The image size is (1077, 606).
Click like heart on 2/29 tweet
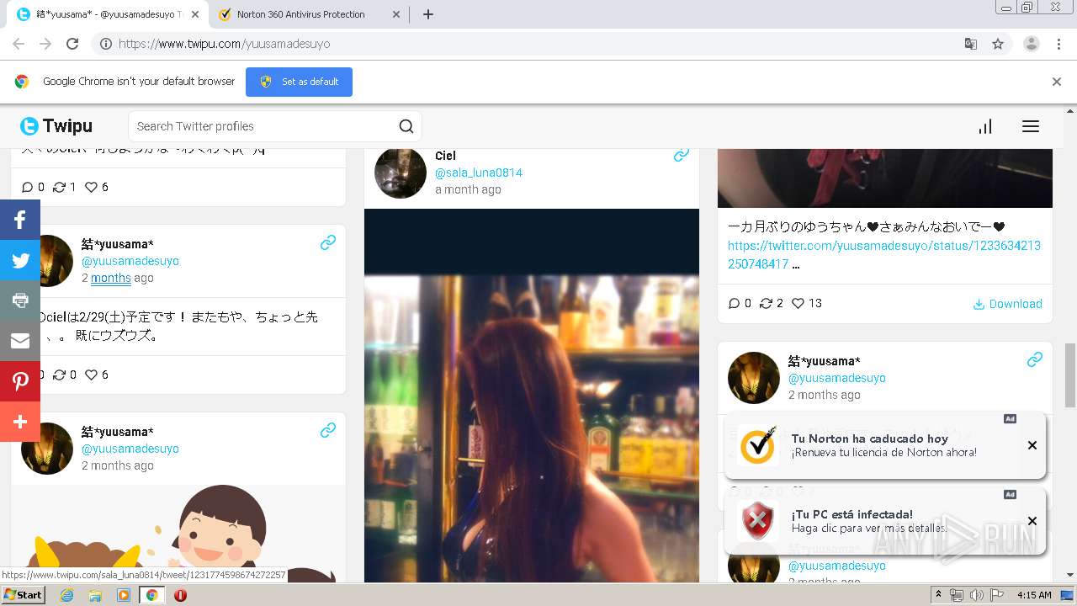(x=91, y=375)
